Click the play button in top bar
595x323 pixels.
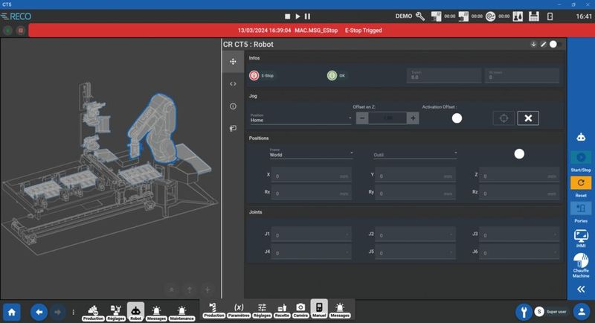(297, 16)
